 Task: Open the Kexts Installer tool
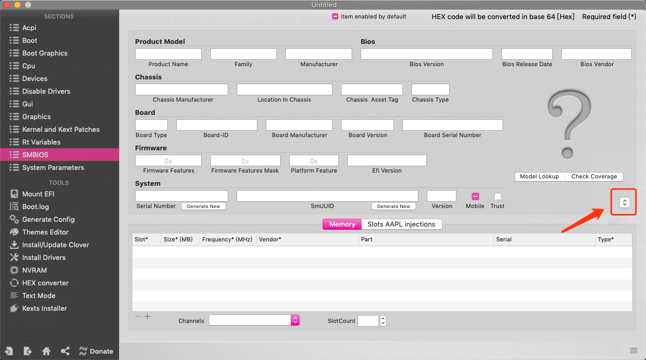[44, 308]
